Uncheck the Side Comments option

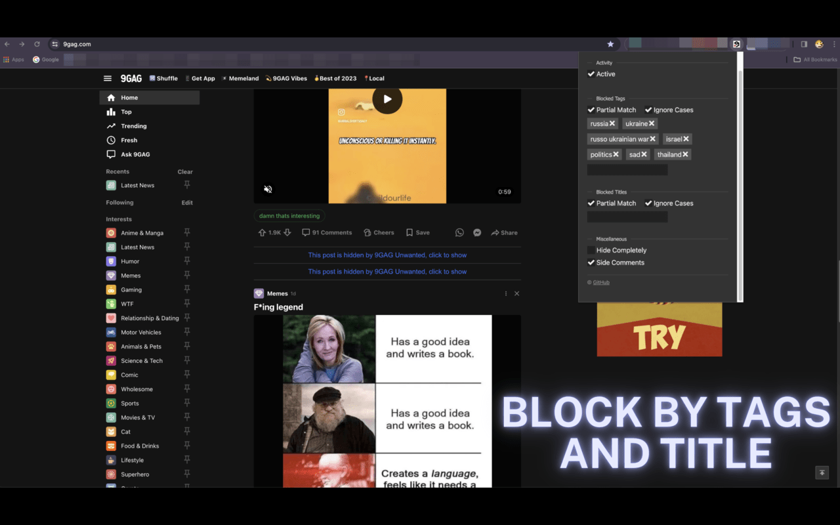[x=591, y=262]
